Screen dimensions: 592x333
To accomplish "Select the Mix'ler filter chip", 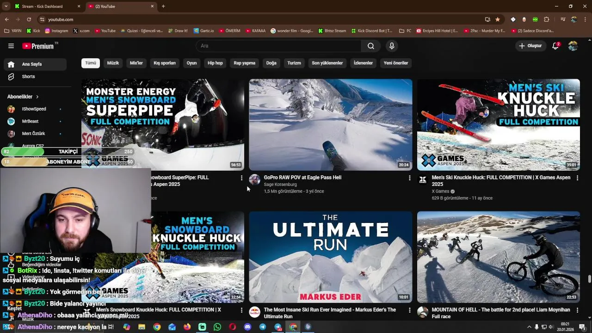I will [136, 63].
